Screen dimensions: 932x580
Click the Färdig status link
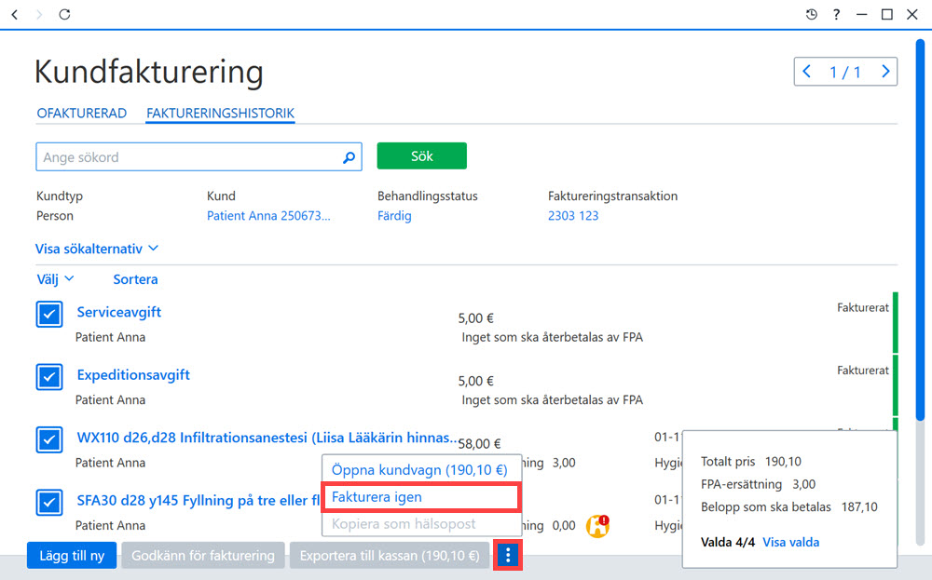tap(394, 215)
